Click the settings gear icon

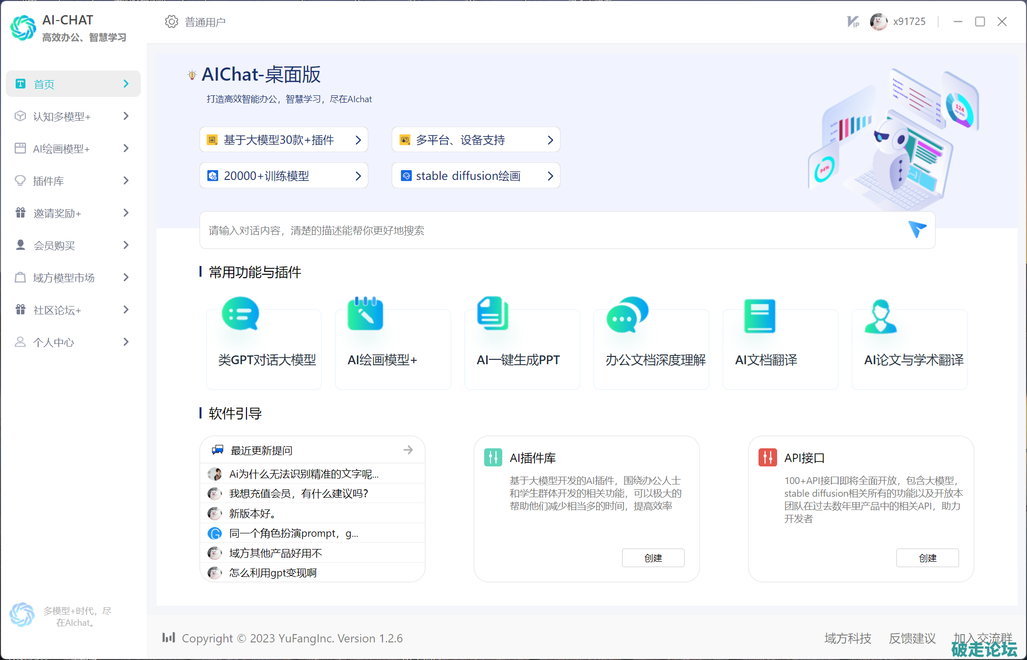point(171,22)
